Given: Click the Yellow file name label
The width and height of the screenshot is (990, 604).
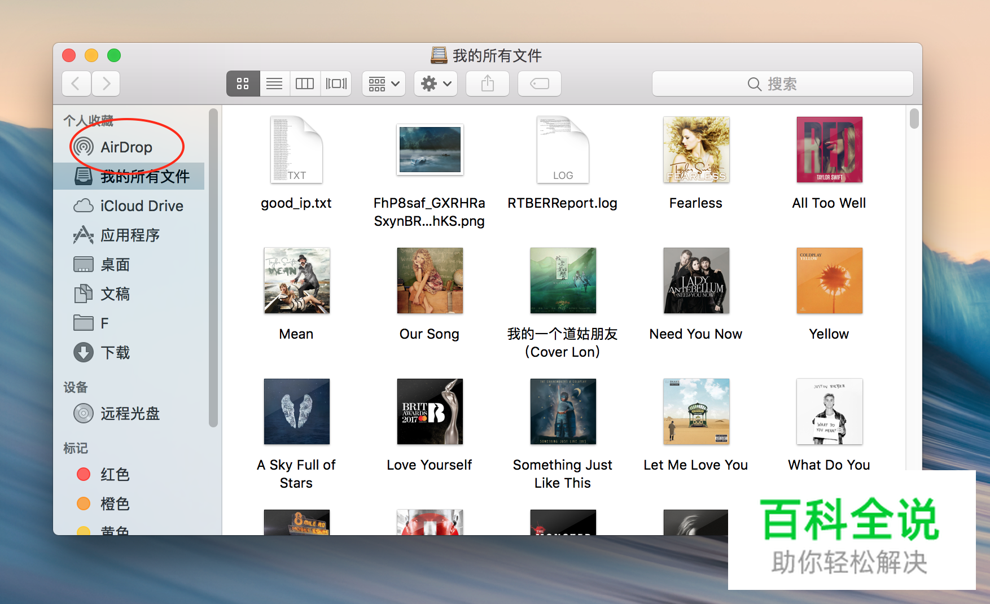Looking at the screenshot, I should pos(829,334).
